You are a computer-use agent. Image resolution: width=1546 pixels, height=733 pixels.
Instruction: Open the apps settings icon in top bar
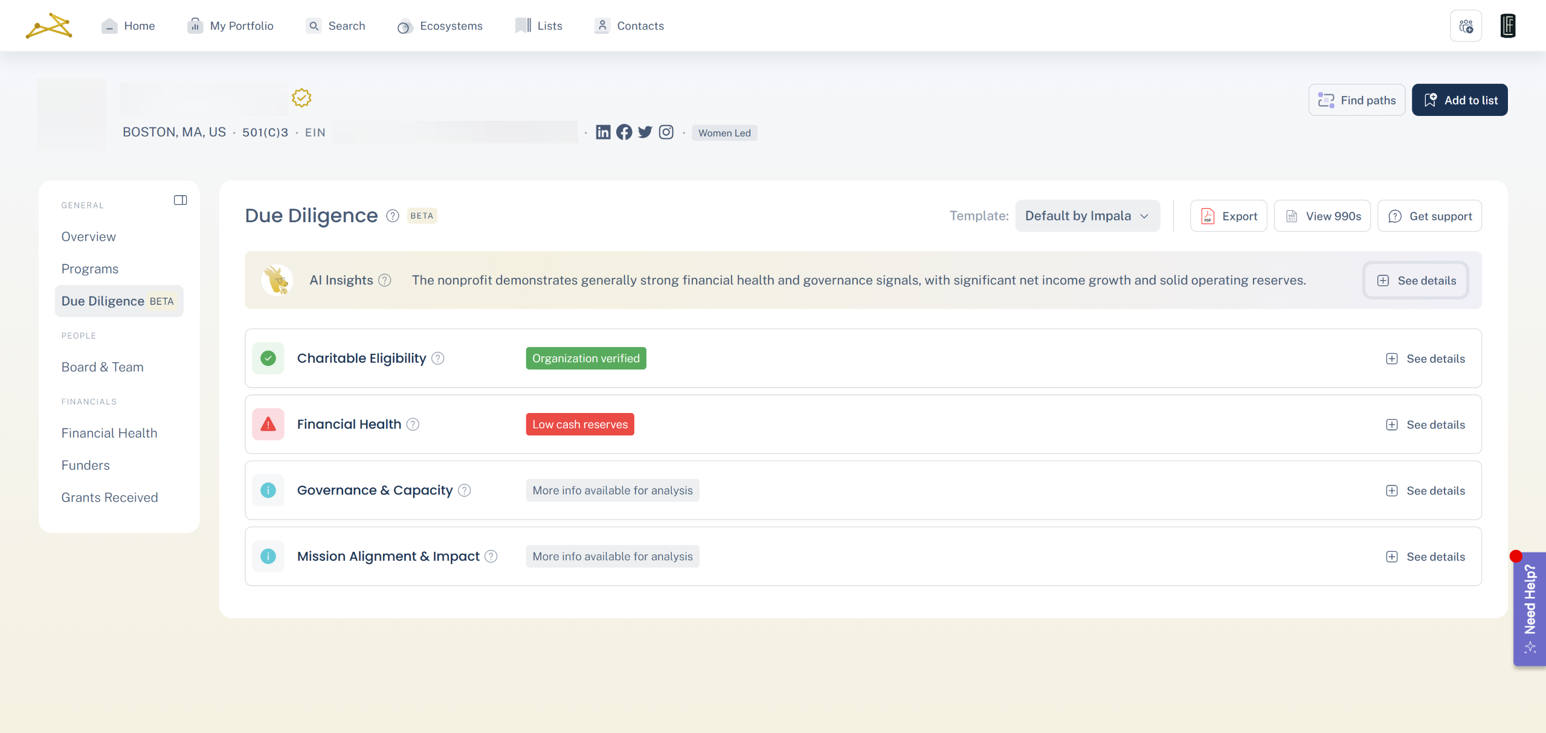click(x=1466, y=26)
